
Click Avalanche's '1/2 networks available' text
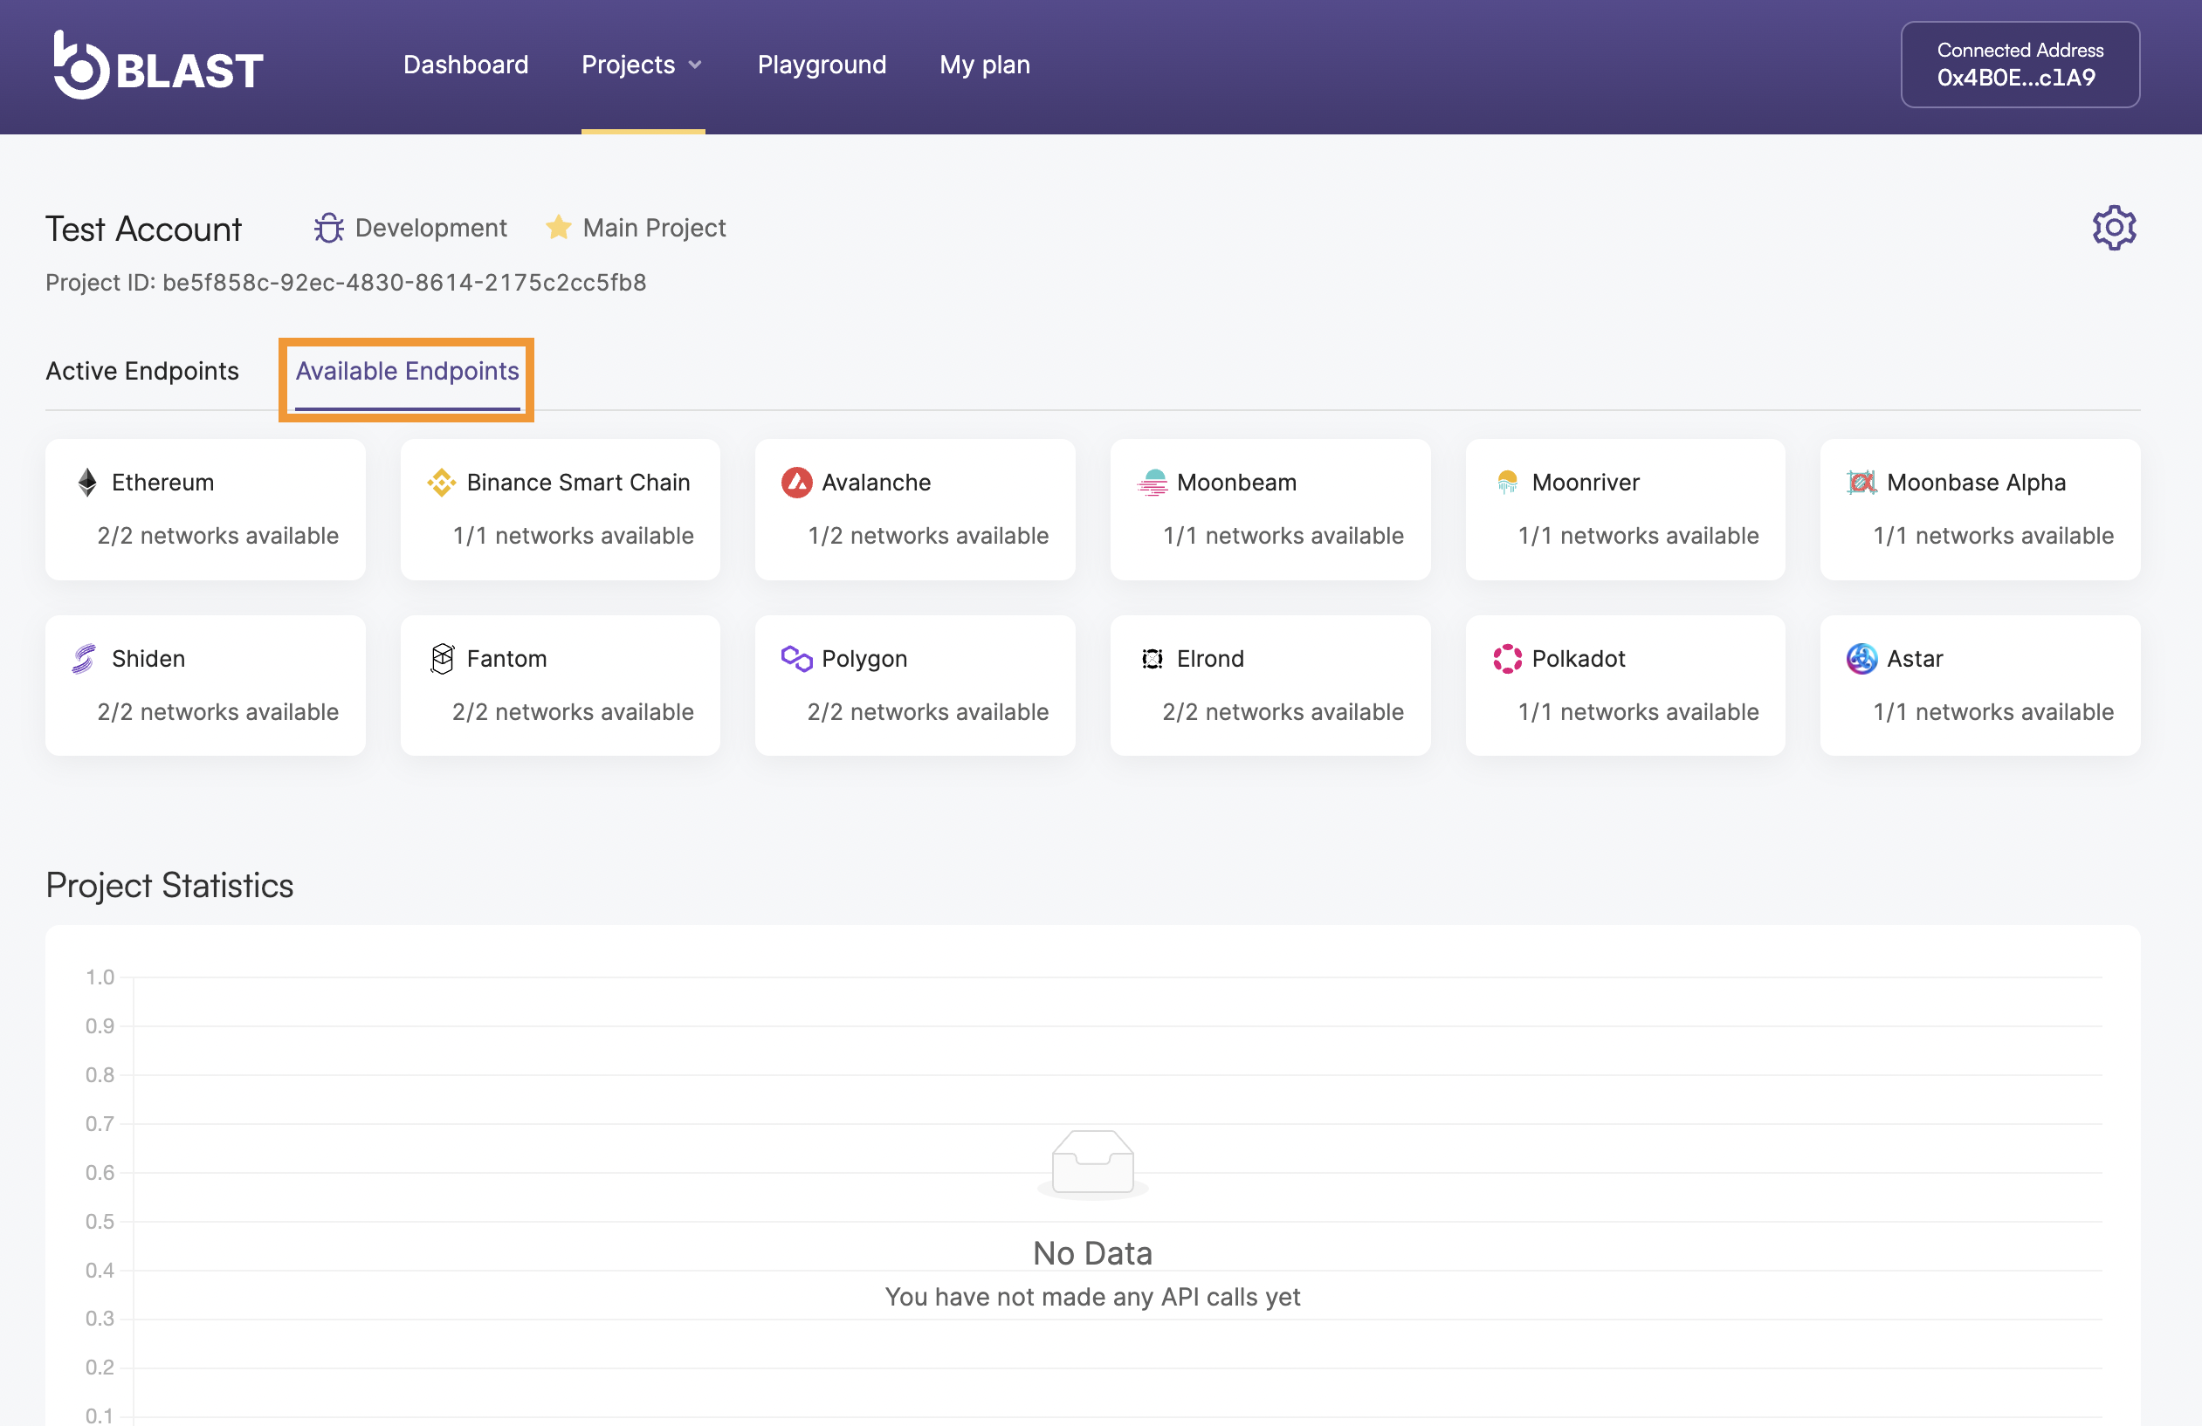(928, 536)
